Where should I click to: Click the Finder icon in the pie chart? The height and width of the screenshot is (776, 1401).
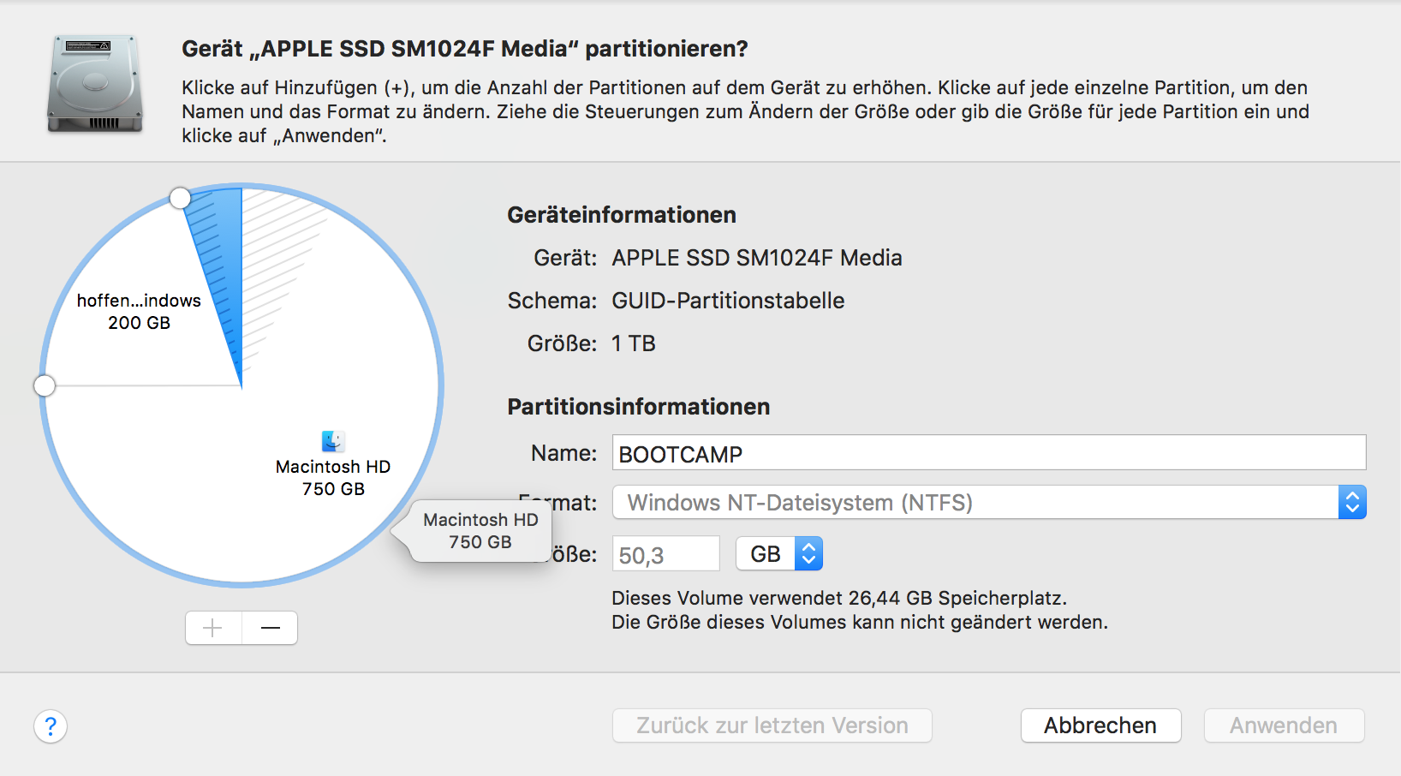(x=333, y=441)
